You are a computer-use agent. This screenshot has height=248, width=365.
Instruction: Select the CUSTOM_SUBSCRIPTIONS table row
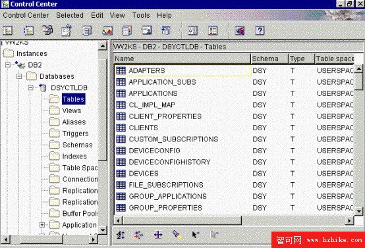pos(235,139)
